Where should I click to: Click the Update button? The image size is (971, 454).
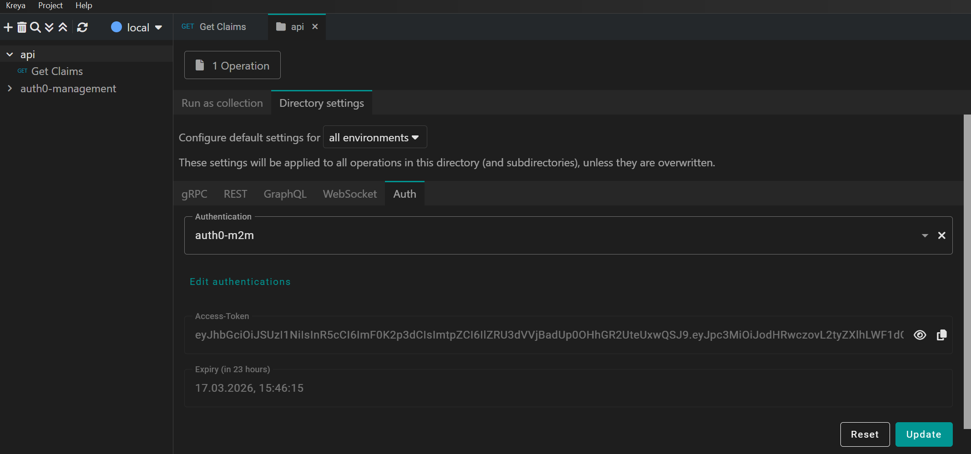click(923, 434)
